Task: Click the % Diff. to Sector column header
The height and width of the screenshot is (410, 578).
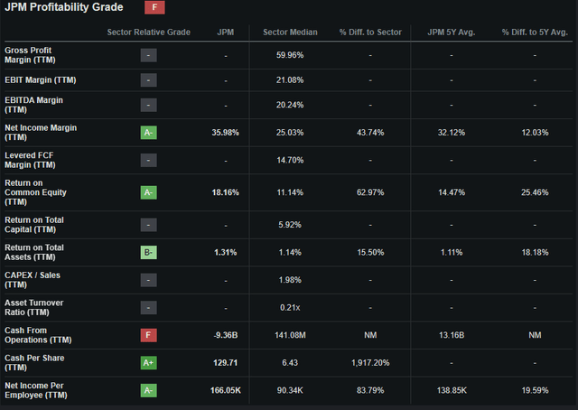Action: click(370, 33)
